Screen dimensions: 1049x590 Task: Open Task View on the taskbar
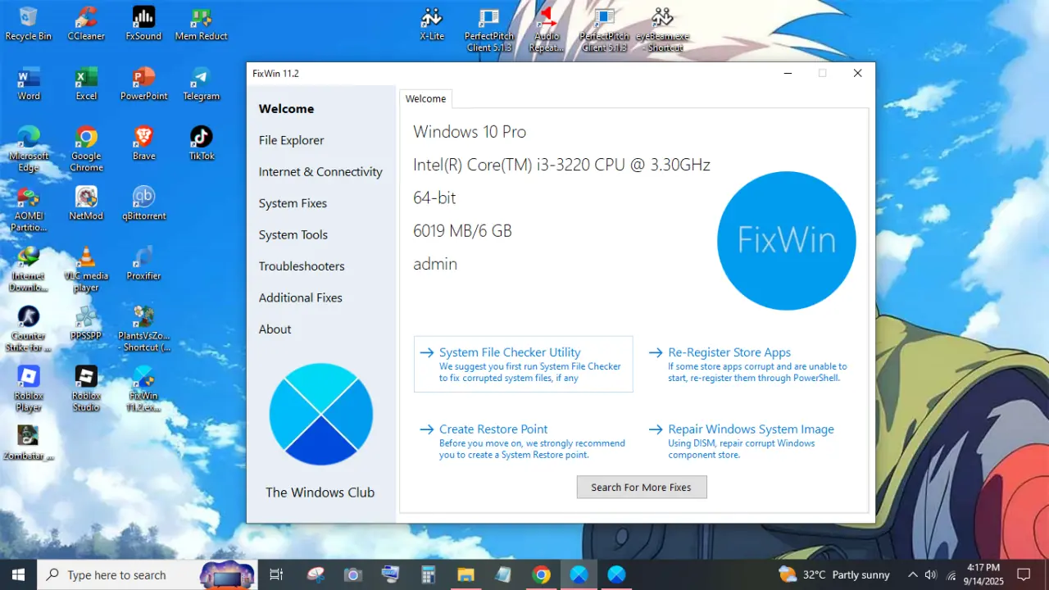click(276, 574)
